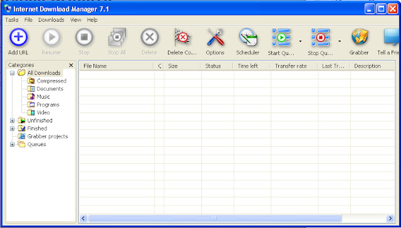This screenshot has width=401, height=228.
Task: Select Grabber projects in the tree
Action: pos(48,136)
